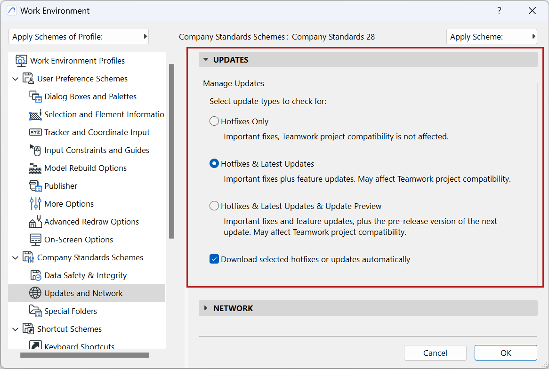Collapse the User Preference Schemes tree
The width and height of the screenshot is (549, 369).
16,79
